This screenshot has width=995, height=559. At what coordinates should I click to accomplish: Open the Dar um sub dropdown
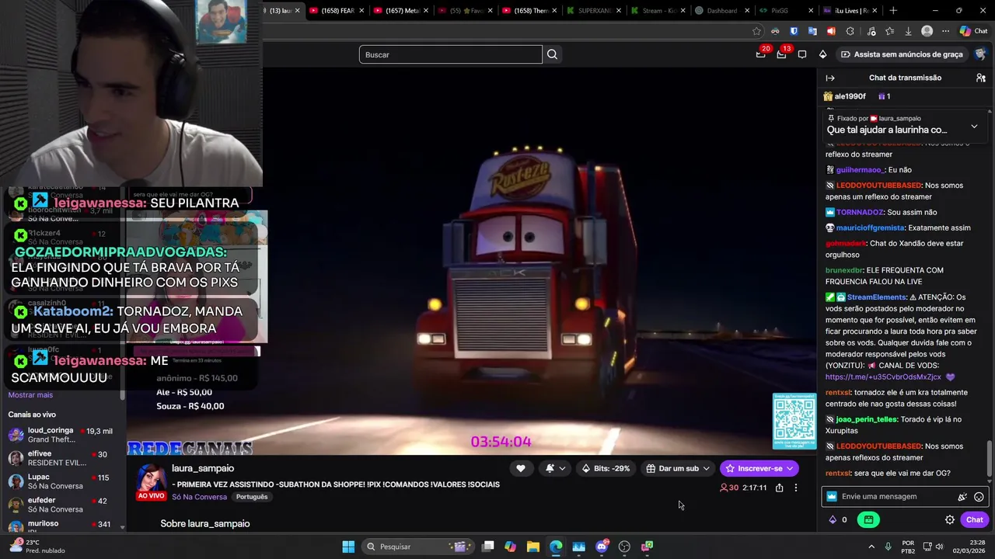tap(678, 468)
